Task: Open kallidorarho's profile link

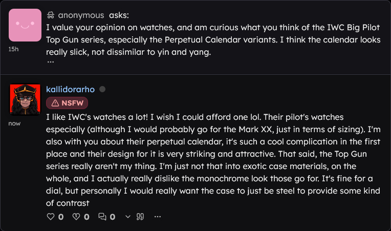Action: click(71, 89)
